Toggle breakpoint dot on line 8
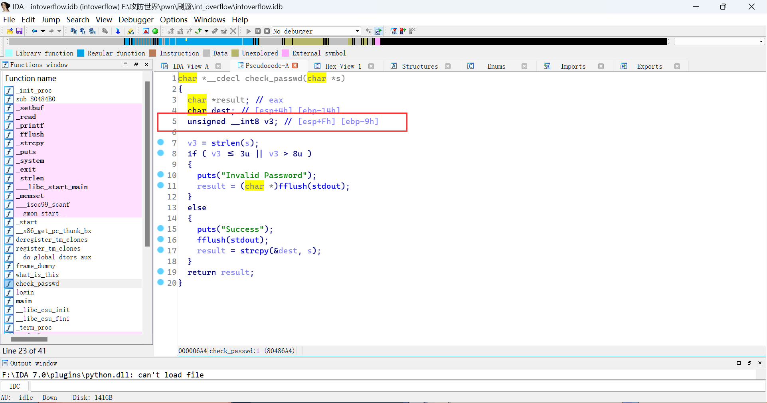Screen dimensions: 767x403 pos(161,153)
